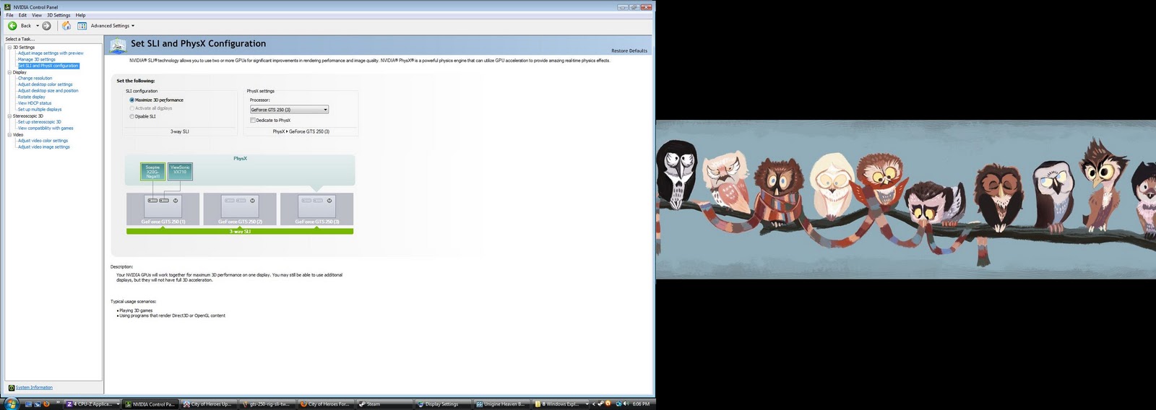1156x410 pixels.
Task: Click the Switch between windows quick launch icon
Action: (x=38, y=404)
